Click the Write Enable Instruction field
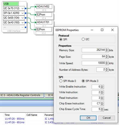The width and height of the screenshot is (119, 125). coord(96,87)
